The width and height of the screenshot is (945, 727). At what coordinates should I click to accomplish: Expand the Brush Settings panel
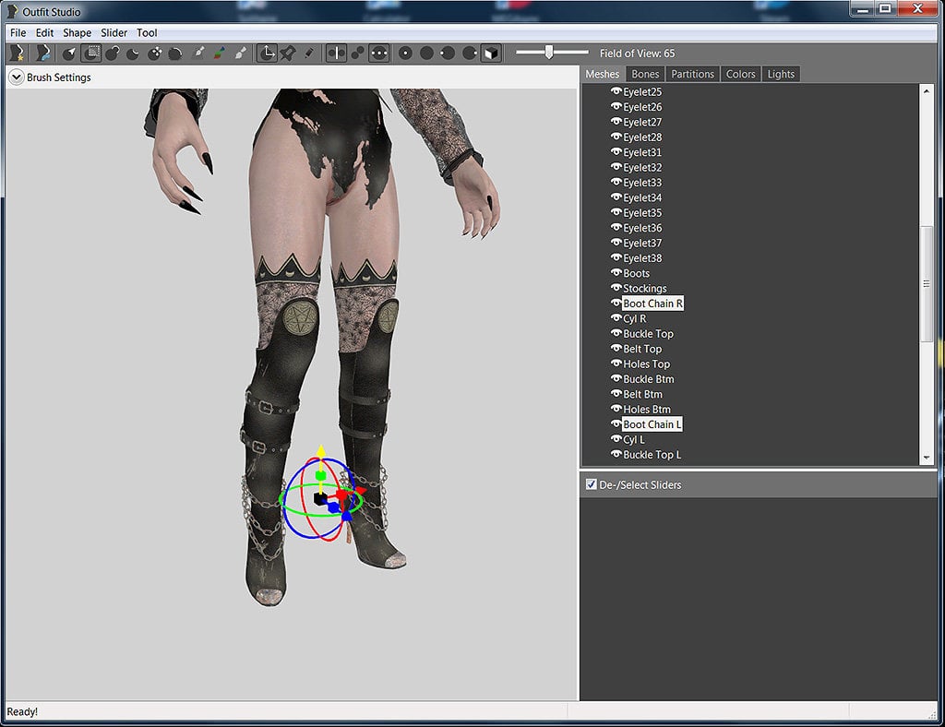[17, 77]
